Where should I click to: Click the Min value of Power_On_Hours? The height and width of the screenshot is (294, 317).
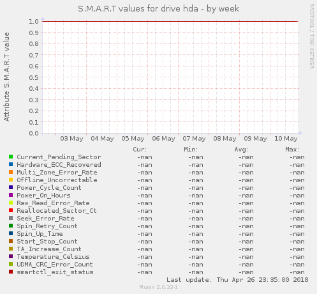click(196, 196)
